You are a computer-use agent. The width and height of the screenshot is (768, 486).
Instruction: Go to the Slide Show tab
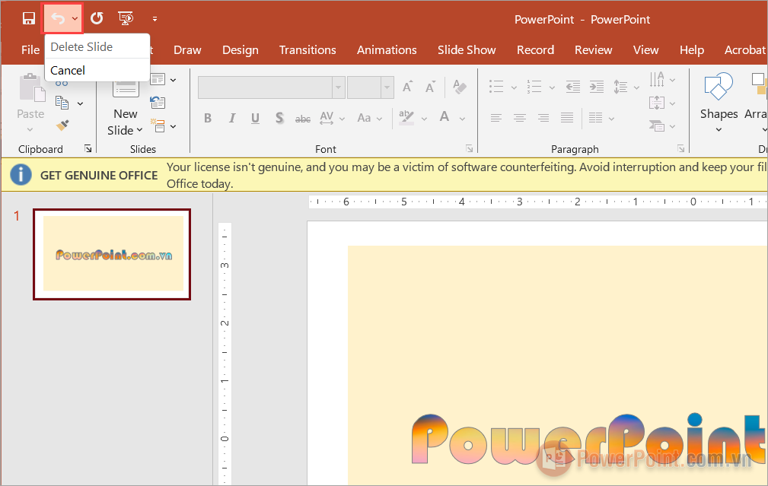tap(467, 50)
